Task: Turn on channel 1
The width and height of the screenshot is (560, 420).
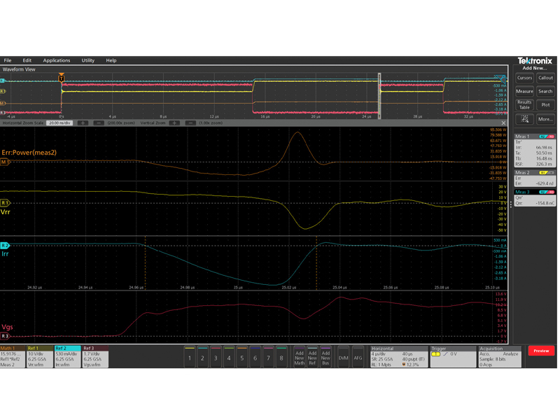Action: 189,357
